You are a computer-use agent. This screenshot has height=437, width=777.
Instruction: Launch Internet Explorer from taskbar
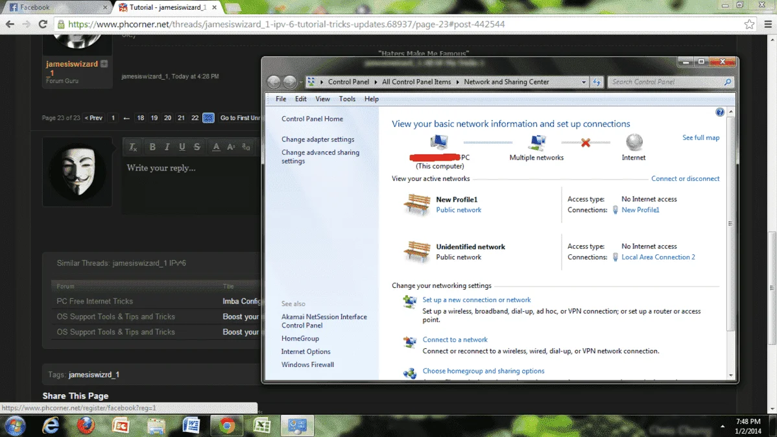51,425
